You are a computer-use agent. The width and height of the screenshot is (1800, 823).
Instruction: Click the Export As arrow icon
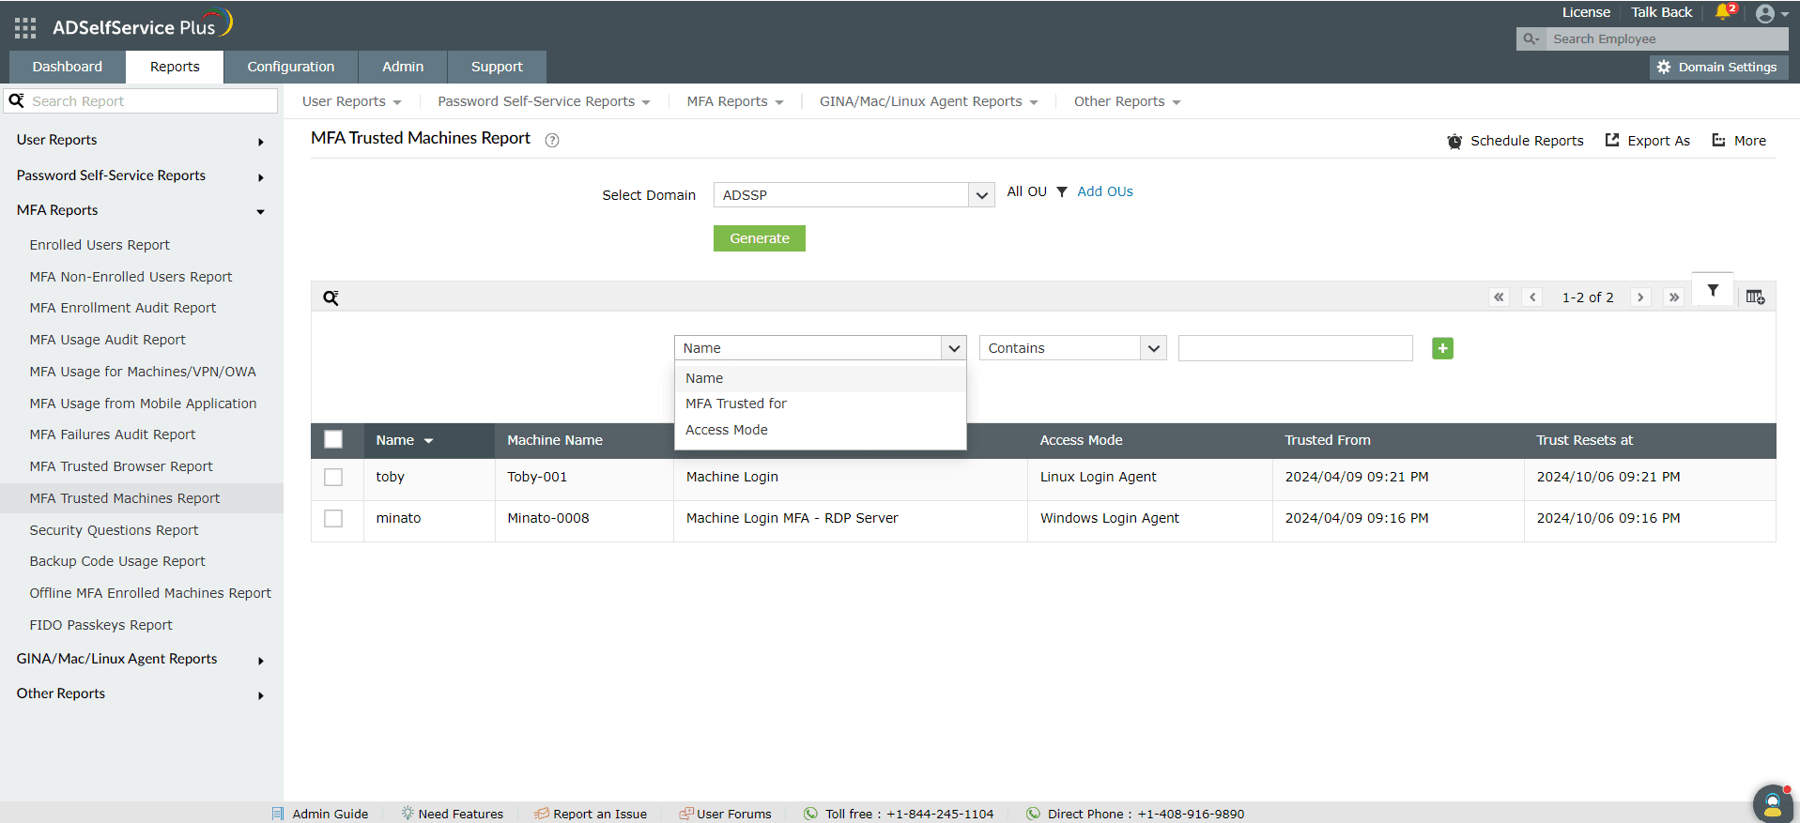1612,140
